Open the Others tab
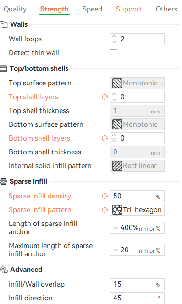182x304 pixels. tap(166, 9)
